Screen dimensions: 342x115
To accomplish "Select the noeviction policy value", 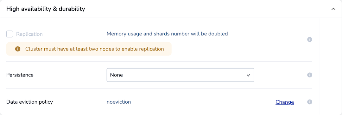I will [119, 102].
